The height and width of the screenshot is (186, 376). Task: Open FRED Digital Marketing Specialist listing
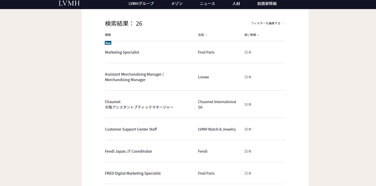133,173
